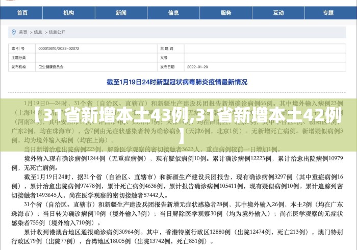Open the 服务 navigation tab
357x250 pixels.
pyautogui.click(x=226, y=13)
